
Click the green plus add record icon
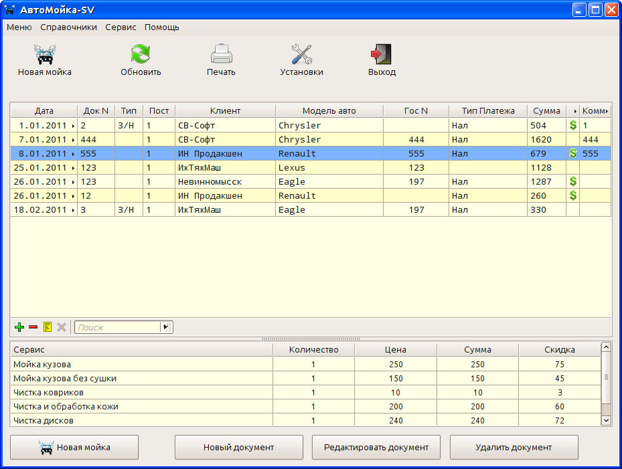(19, 327)
